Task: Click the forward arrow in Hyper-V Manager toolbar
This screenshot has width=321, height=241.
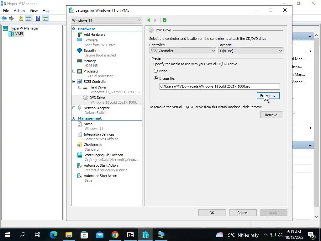Action: 11,19
